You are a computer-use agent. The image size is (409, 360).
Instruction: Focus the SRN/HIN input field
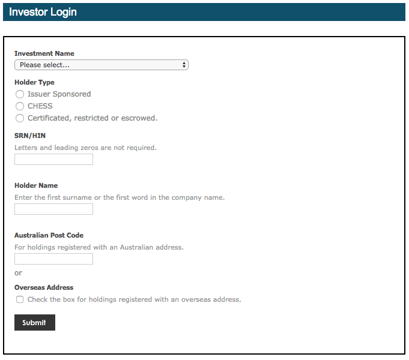point(53,159)
